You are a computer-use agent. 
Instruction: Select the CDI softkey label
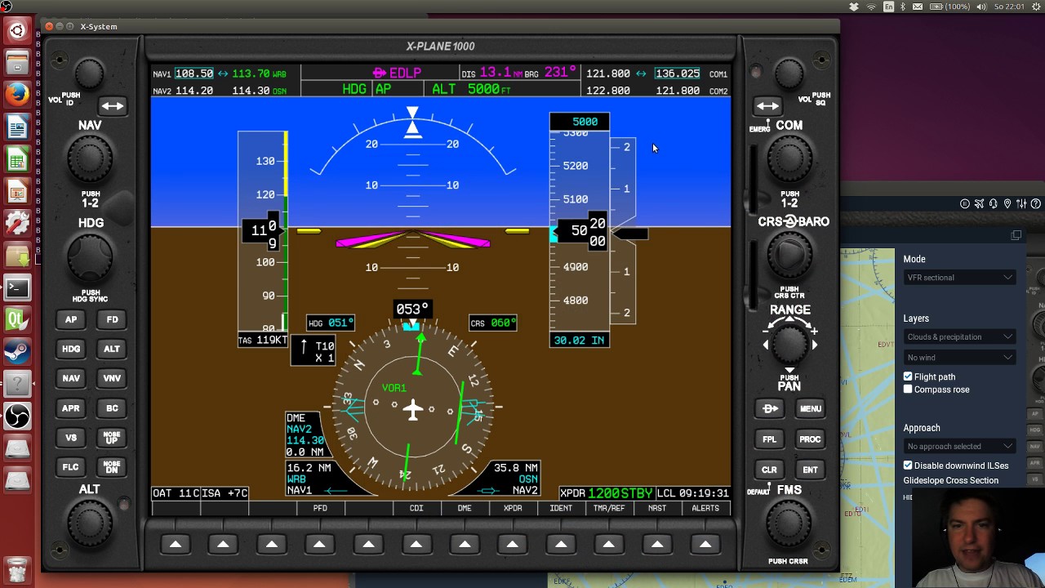[416, 508]
